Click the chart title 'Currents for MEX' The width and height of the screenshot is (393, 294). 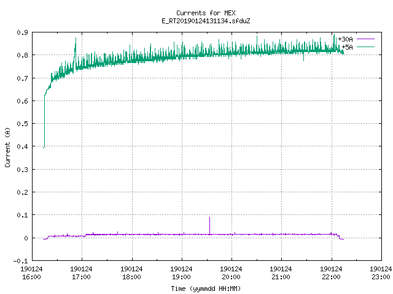coord(206,13)
